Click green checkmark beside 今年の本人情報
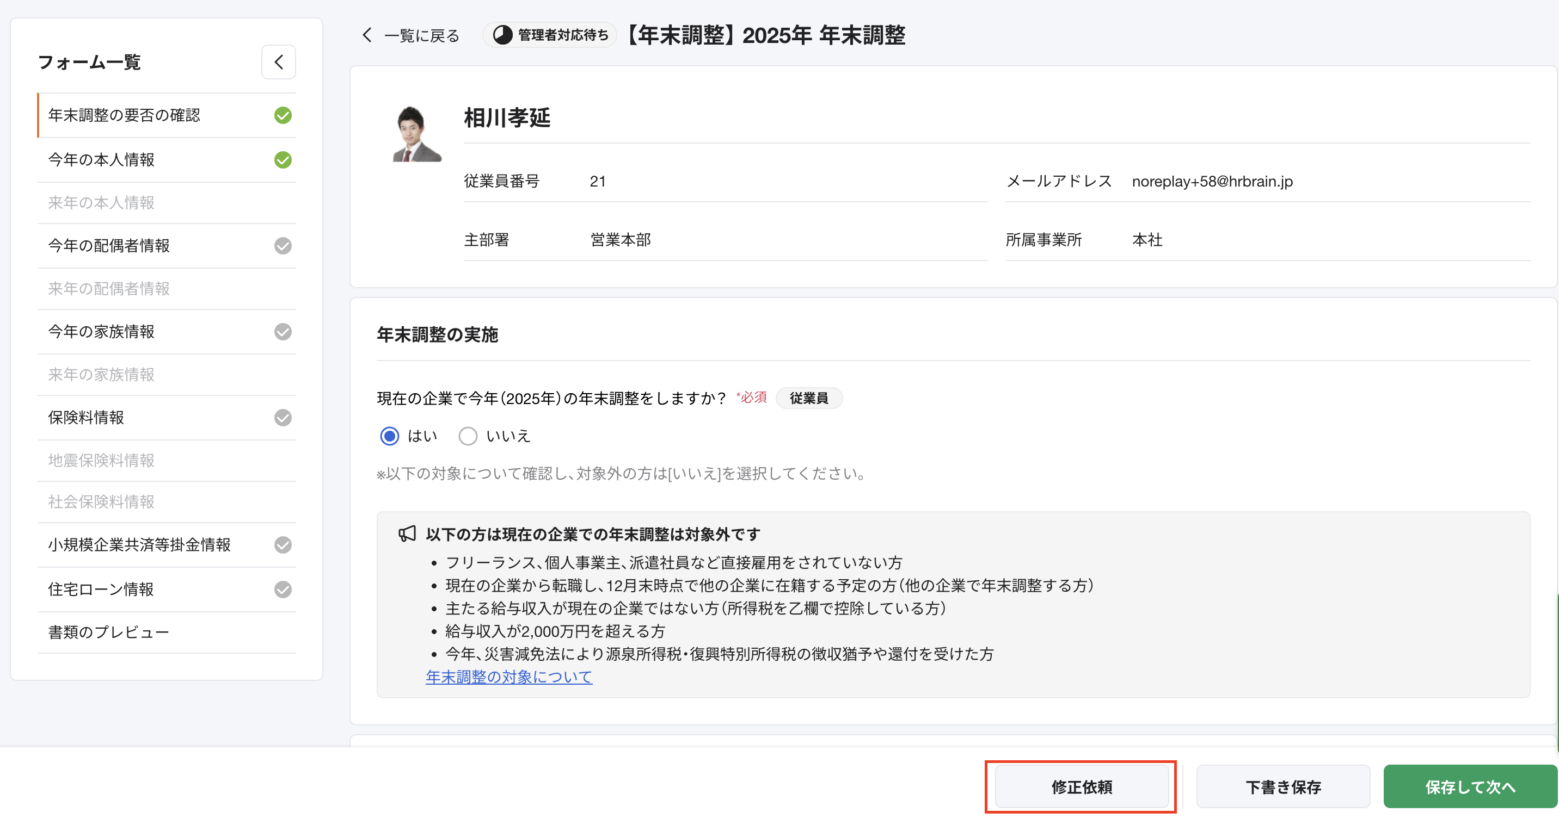This screenshot has height=819, width=1559. coord(283,160)
